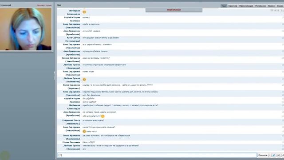Open the Видео tab

click(x=271, y=6)
